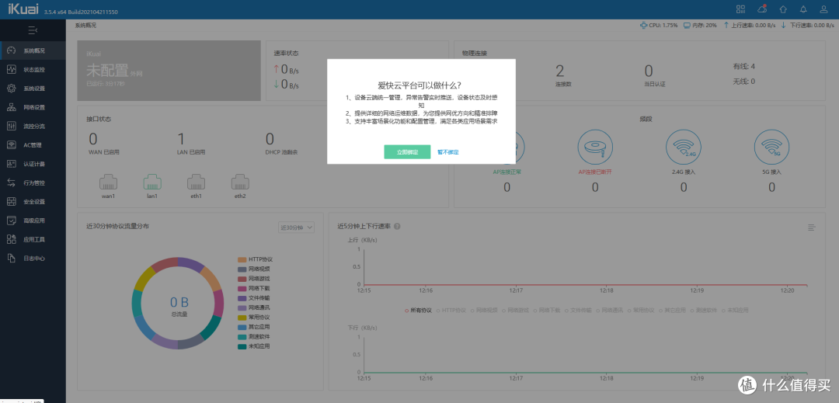Toggle 文件传输 series in rate chart legend
This screenshot has height=403, width=839.
(579, 310)
